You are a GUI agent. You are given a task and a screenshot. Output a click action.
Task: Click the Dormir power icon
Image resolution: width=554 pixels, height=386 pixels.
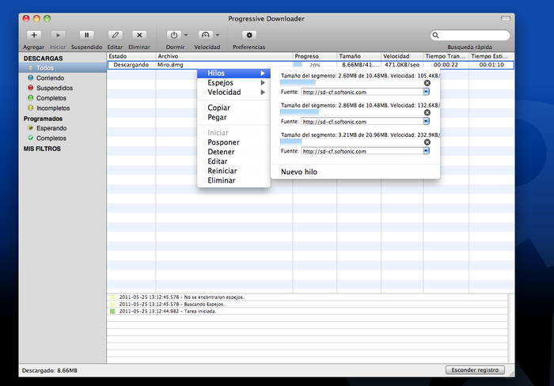(x=173, y=35)
